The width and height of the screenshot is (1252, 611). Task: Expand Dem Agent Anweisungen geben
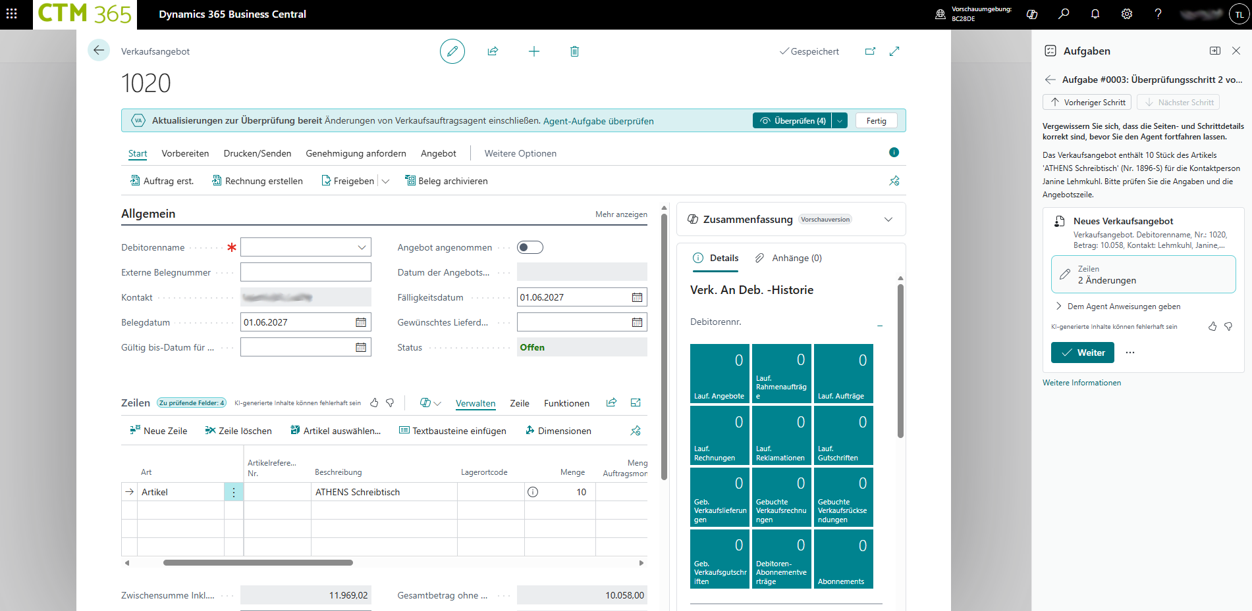[x=1058, y=306]
